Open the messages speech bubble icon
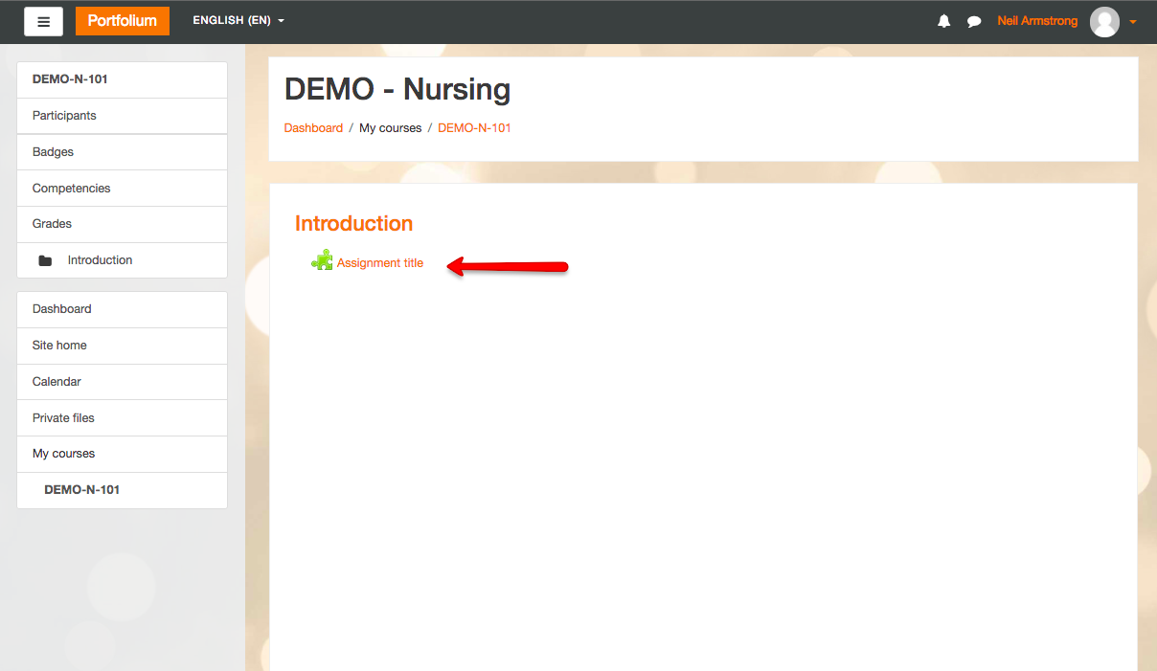 [x=974, y=21]
